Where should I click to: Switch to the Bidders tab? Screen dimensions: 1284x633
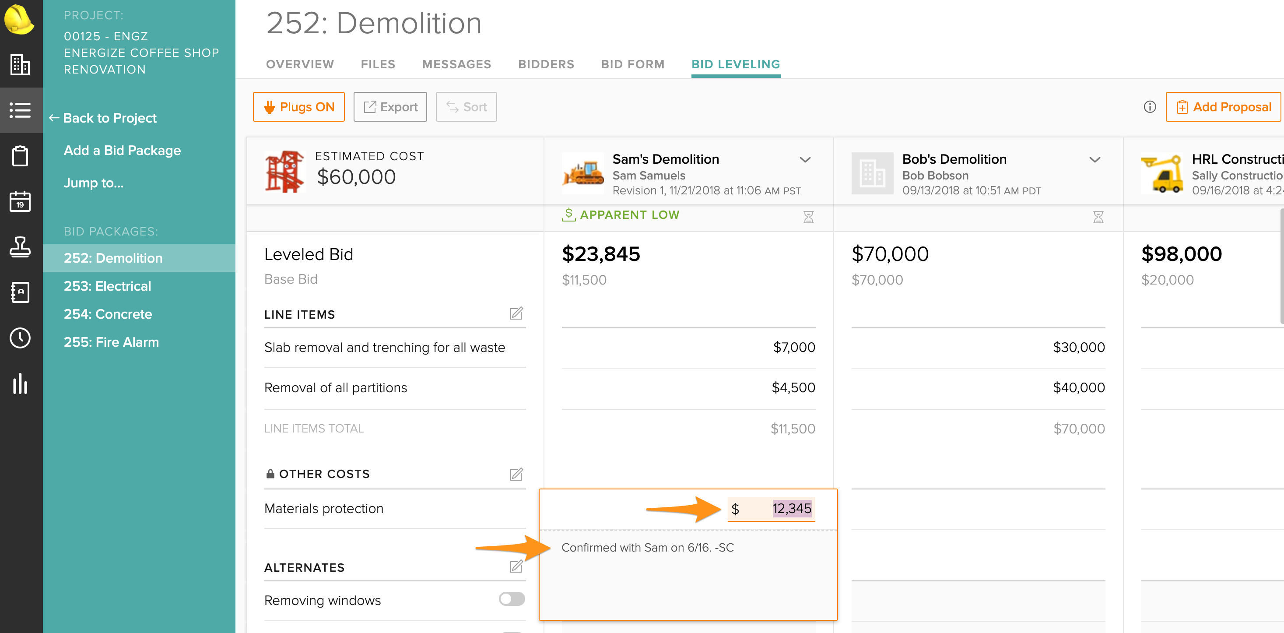click(546, 64)
